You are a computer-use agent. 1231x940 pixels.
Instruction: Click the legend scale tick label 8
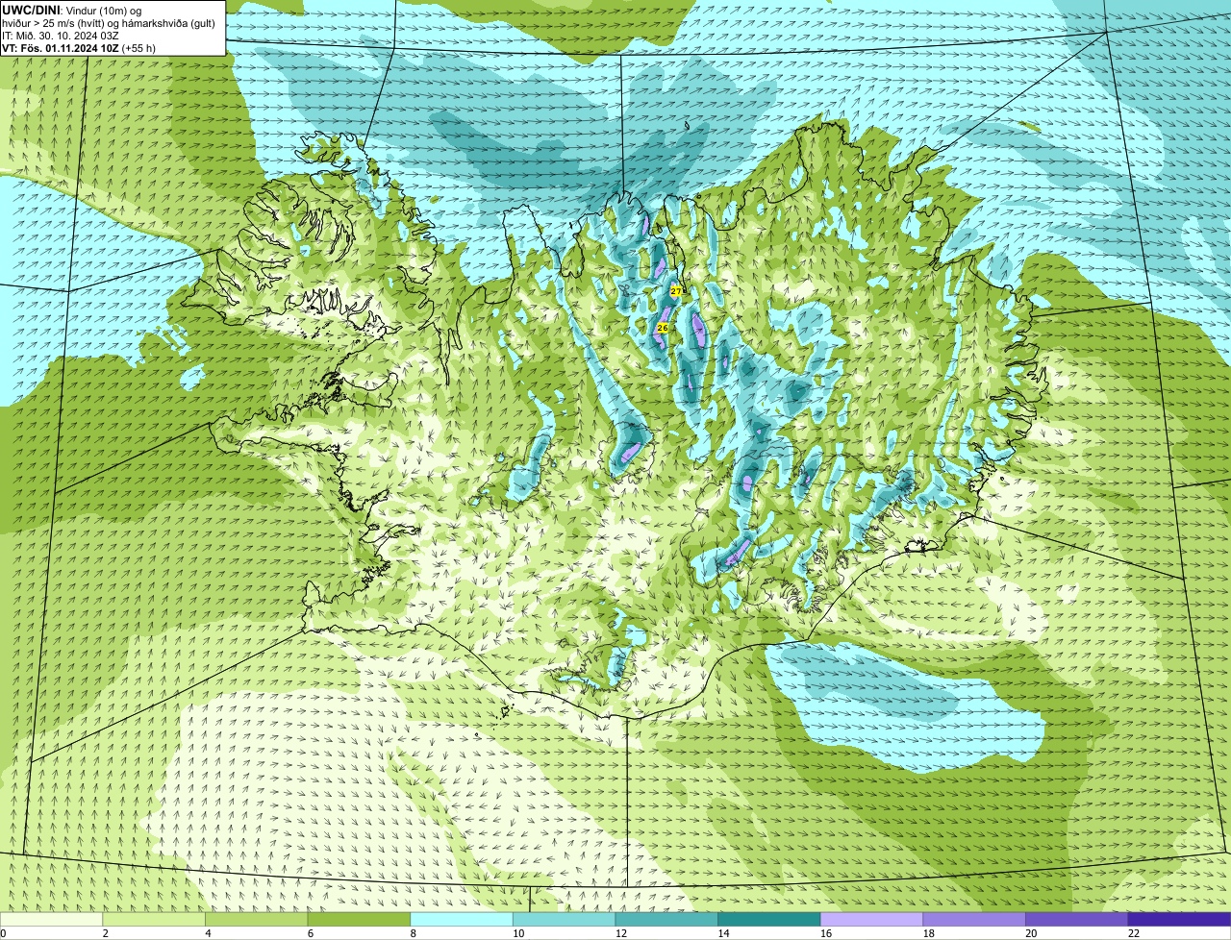coord(413,933)
